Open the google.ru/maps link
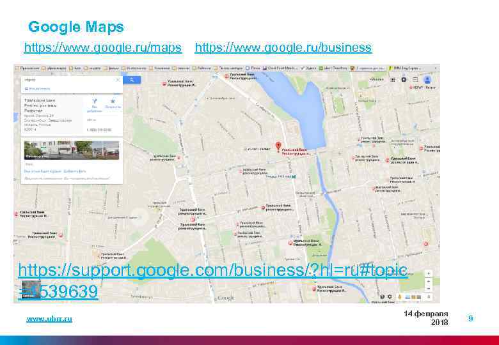Viewport: 499px width, 345px height. click(x=103, y=48)
